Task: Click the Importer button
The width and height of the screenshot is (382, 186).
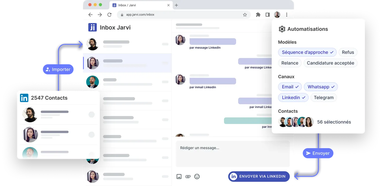Action: click(58, 69)
